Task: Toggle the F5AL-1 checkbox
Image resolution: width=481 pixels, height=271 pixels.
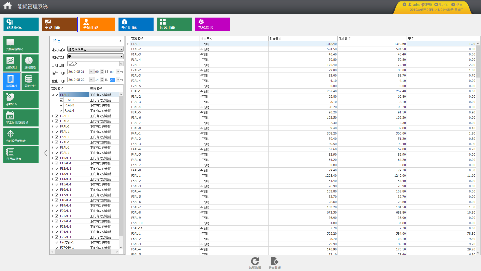Action: (57, 132)
